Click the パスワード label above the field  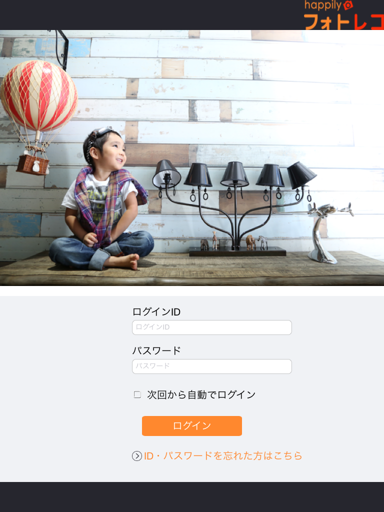click(156, 350)
